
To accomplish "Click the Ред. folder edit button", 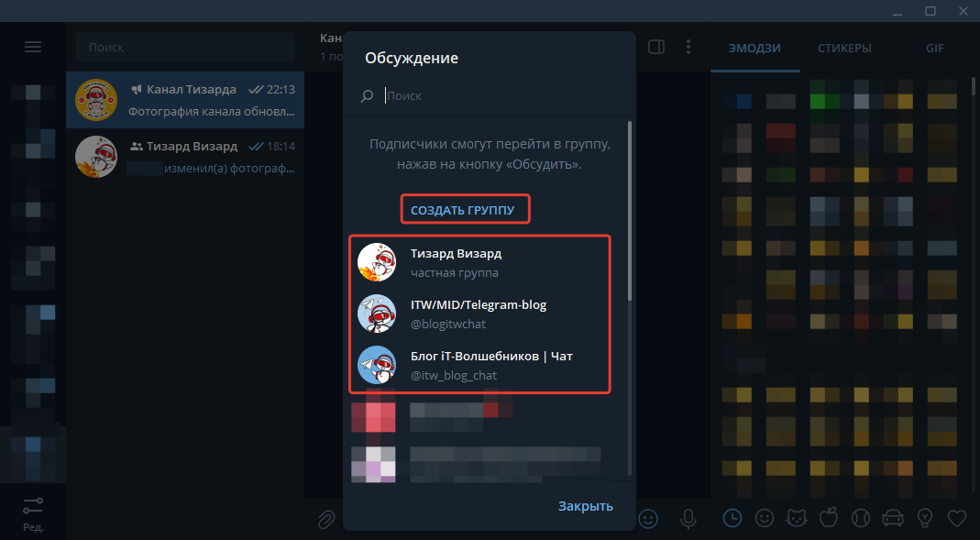I will 33,513.
